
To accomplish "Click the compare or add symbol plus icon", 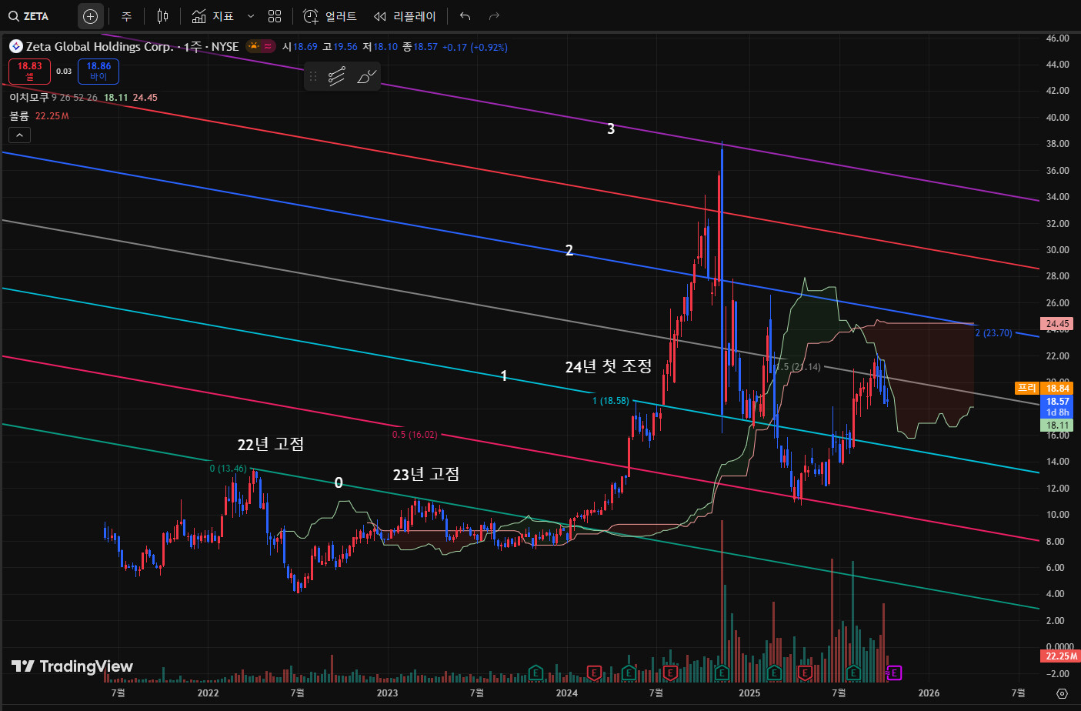I will pyautogui.click(x=90, y=16).
